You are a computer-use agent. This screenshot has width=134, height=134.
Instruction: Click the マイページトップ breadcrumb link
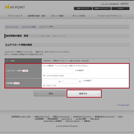12,27
